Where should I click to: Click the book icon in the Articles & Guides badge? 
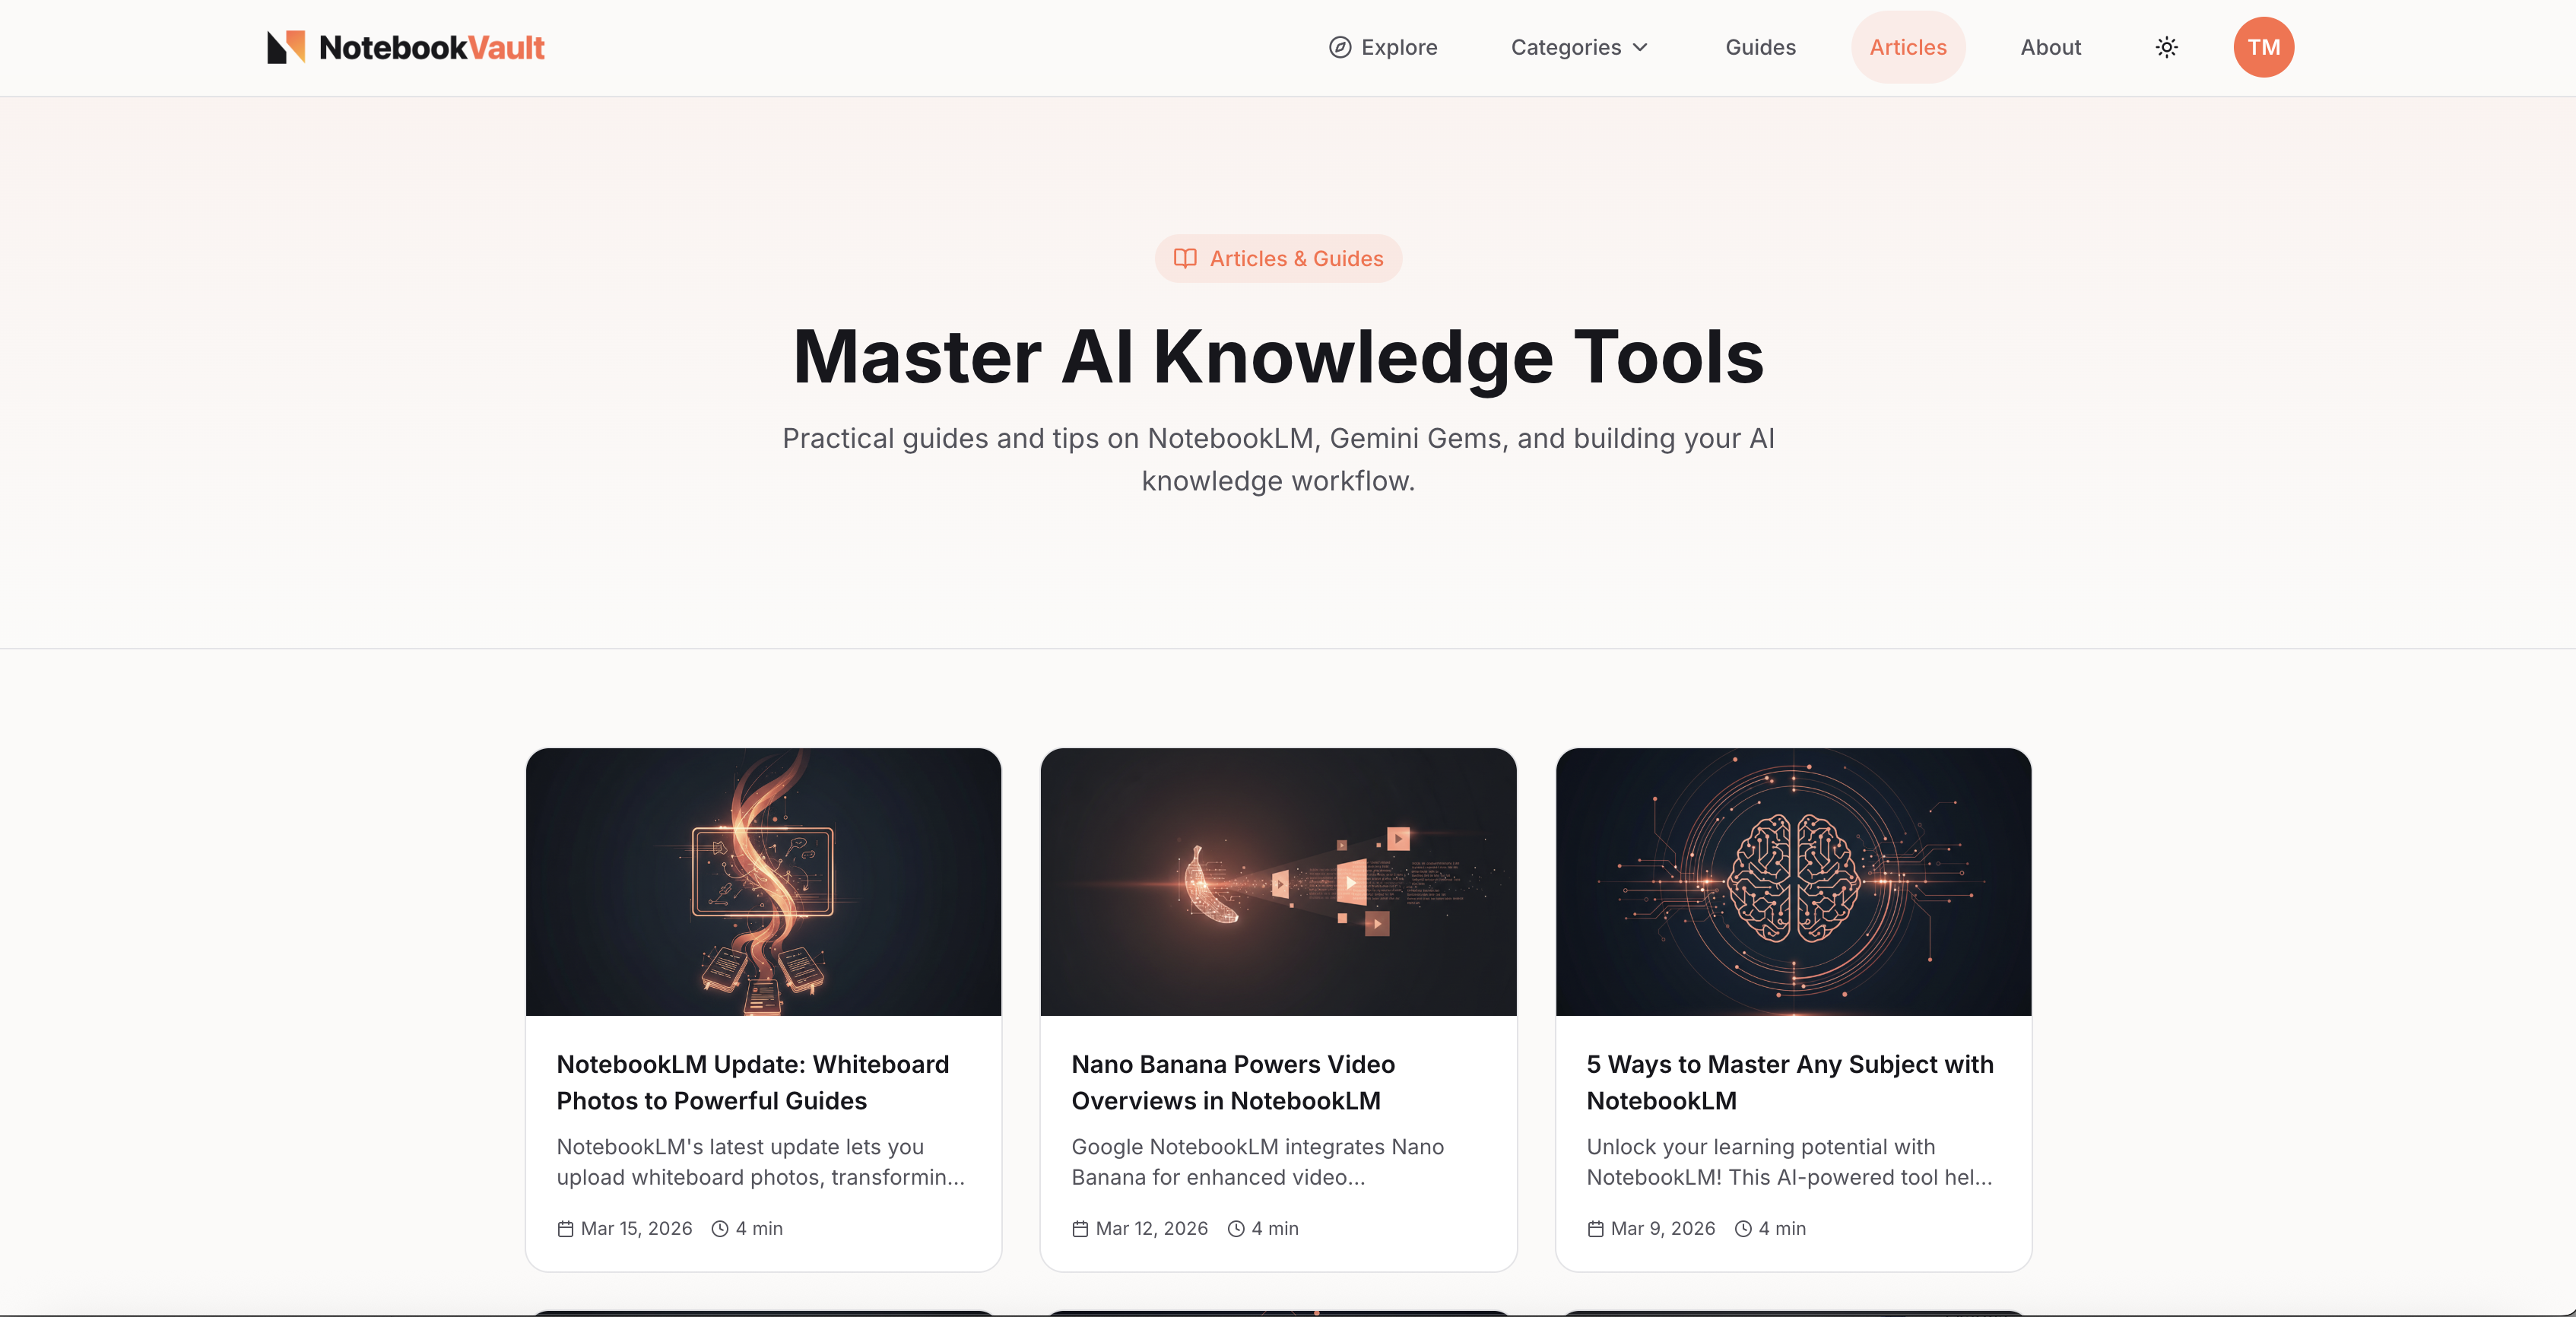click(x=1185, y=258)
